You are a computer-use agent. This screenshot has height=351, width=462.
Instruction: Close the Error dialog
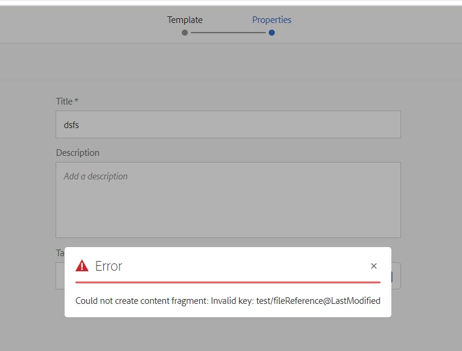pyautogui.click(x=374, y=266)
